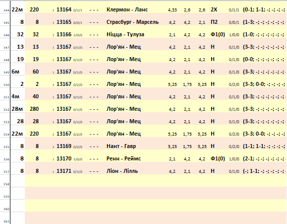Click score cell '(-; 1-1;' in Ліон row
The width and height of the screenshot is (287, 224).
[264, 171]
